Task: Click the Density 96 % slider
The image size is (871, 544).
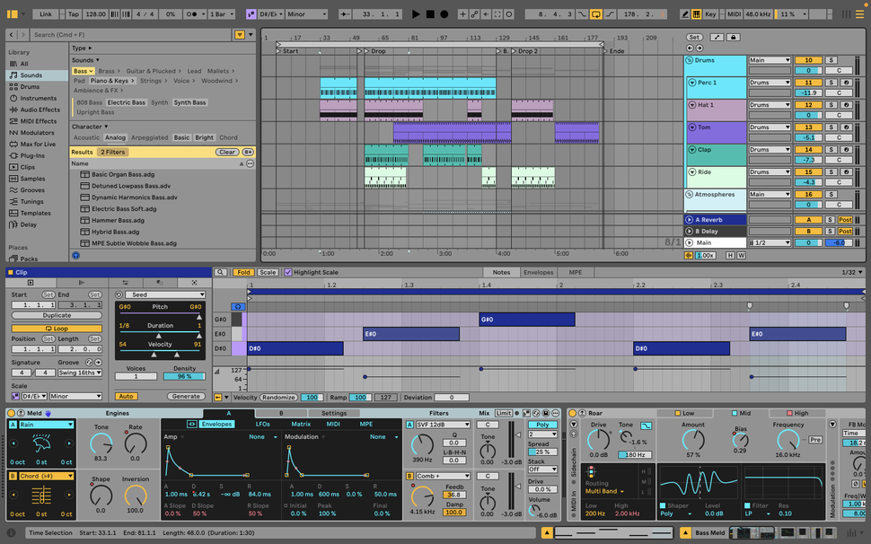Action: point(184,376)
